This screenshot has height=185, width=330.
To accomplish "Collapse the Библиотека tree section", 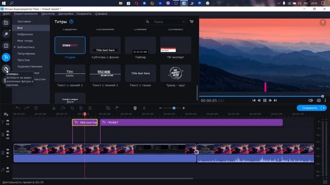I will pyautogui.click(x=14, y=47).
